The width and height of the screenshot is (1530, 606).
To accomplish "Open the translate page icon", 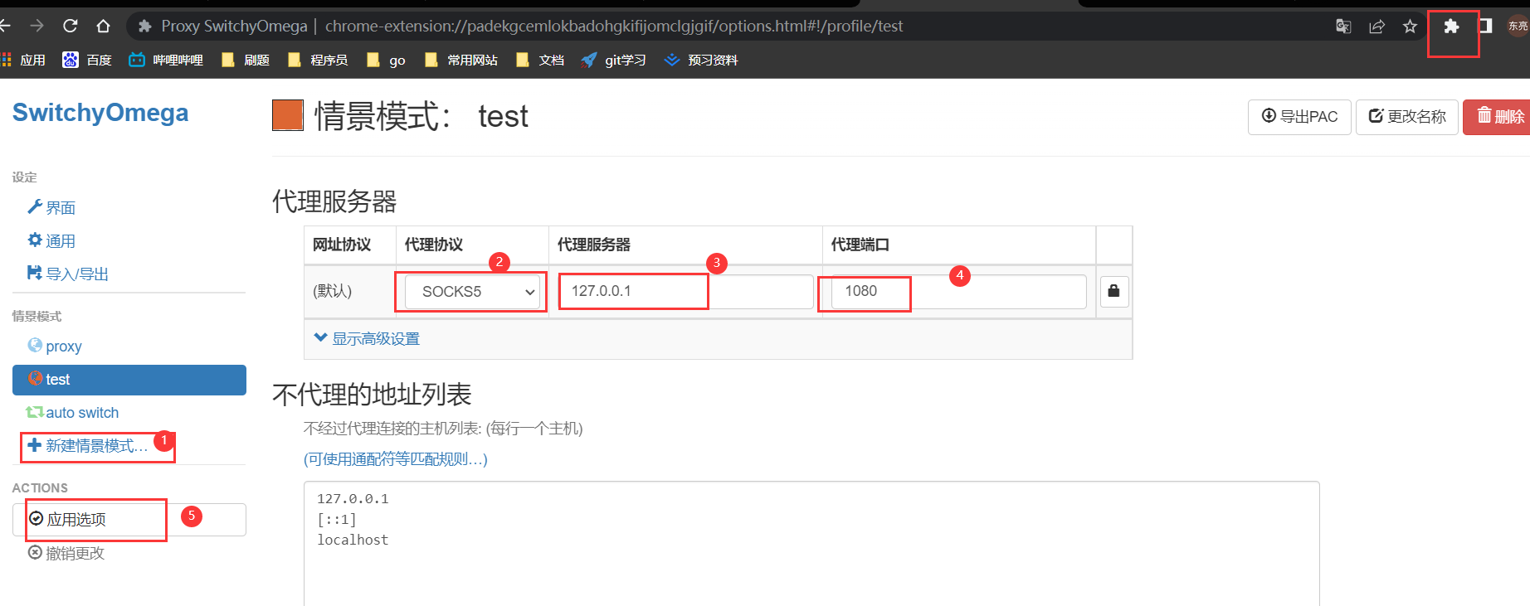I will click(x=1343, y=27).
